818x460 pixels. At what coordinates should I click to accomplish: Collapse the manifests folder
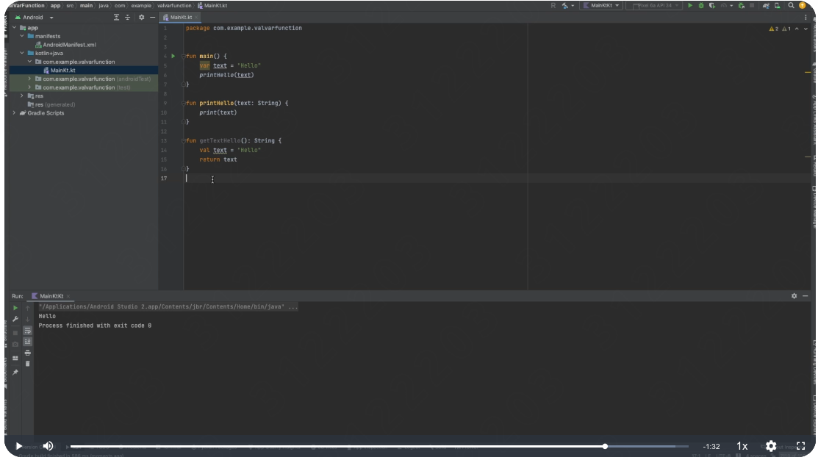click(22, 36)
